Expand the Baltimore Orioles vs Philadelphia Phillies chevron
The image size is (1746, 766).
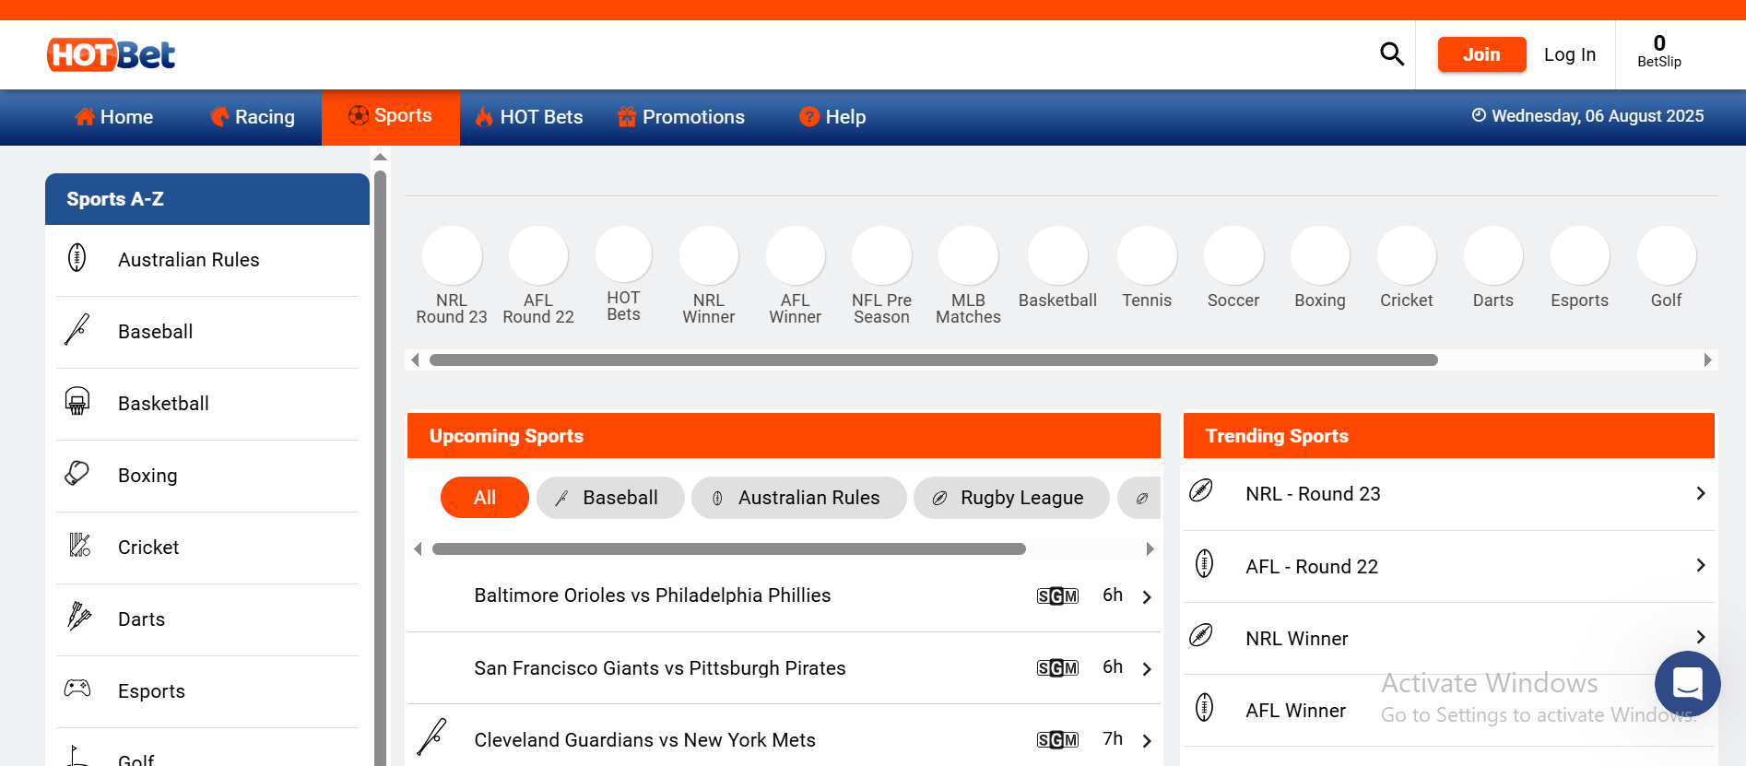click(x=1147, y=597)
